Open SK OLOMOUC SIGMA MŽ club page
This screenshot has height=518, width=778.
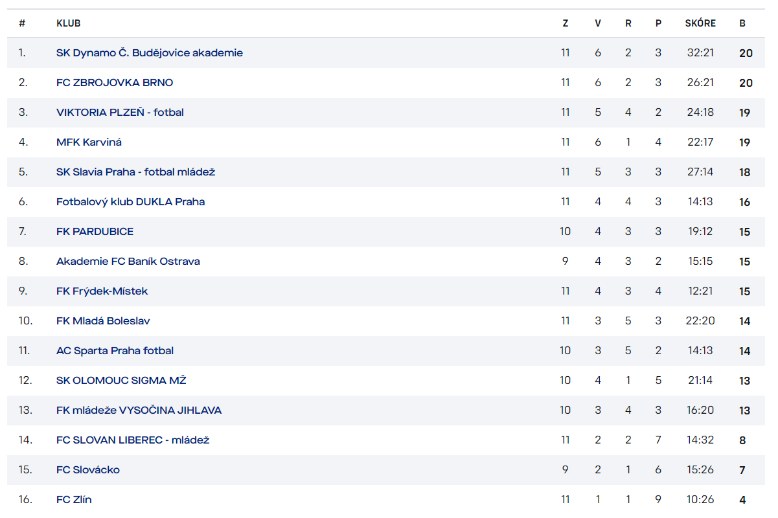(121, 381)
